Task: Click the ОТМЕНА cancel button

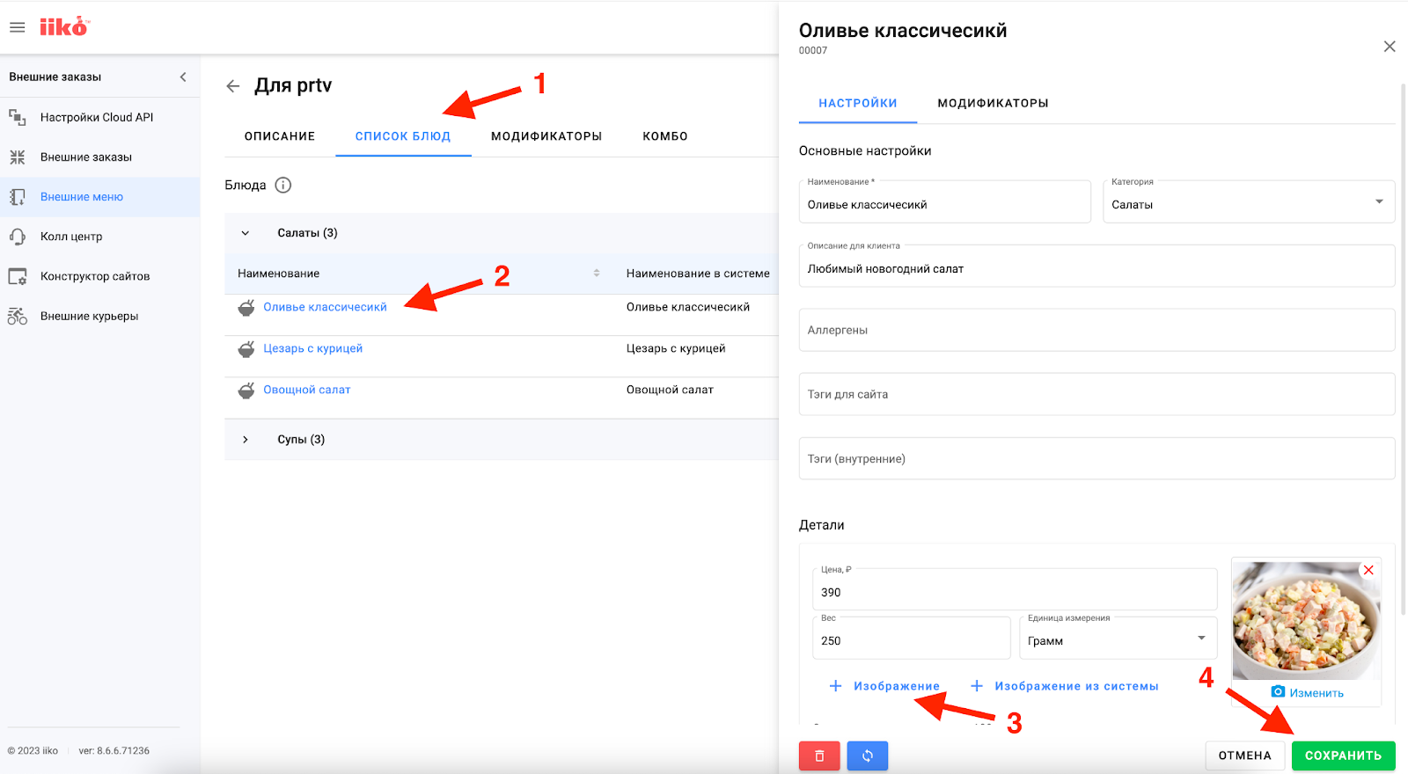Action: coord(1244,756)
